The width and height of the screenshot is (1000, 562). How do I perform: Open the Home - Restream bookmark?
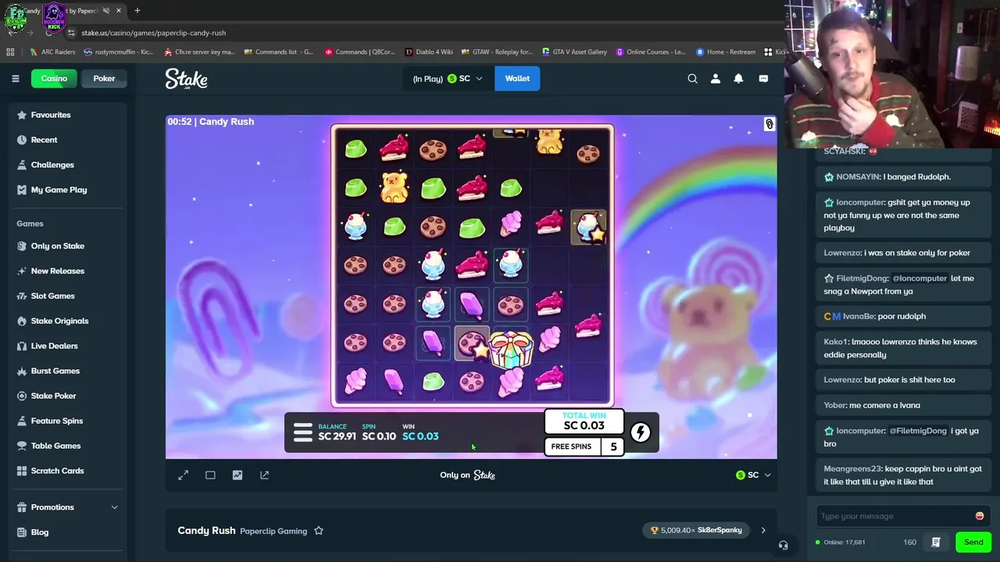tap(726, 52)
